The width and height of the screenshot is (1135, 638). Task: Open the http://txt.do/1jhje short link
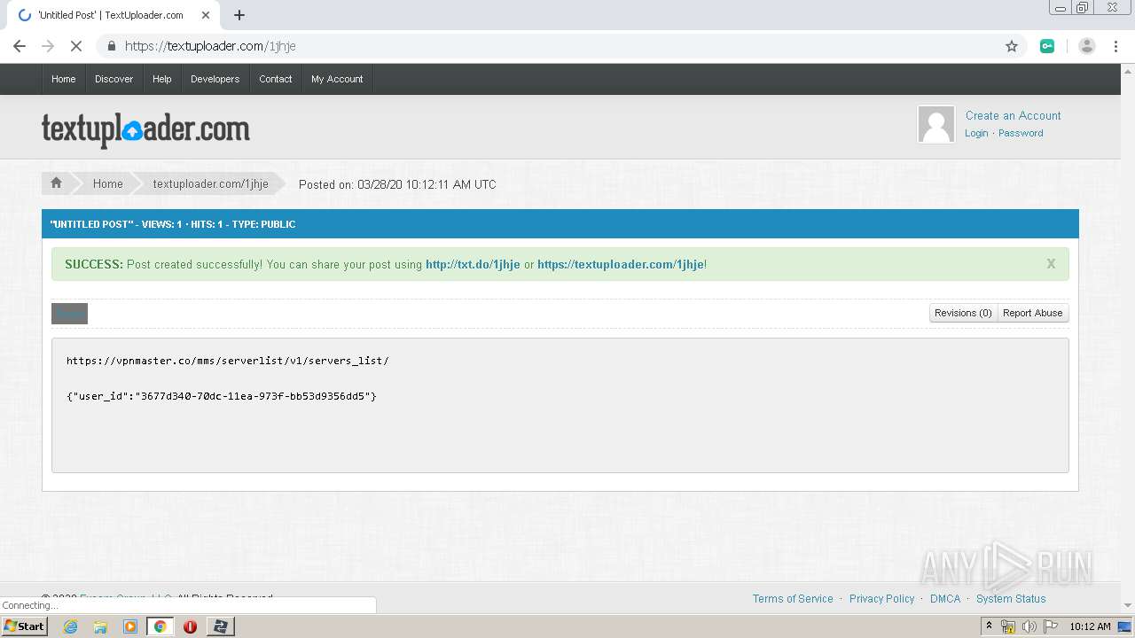point(473,264)
